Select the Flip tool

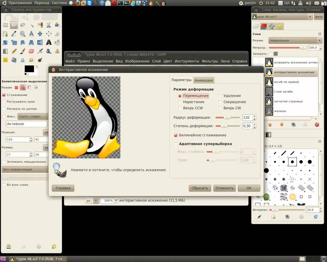pyautogui.click(x=40, y=43)
